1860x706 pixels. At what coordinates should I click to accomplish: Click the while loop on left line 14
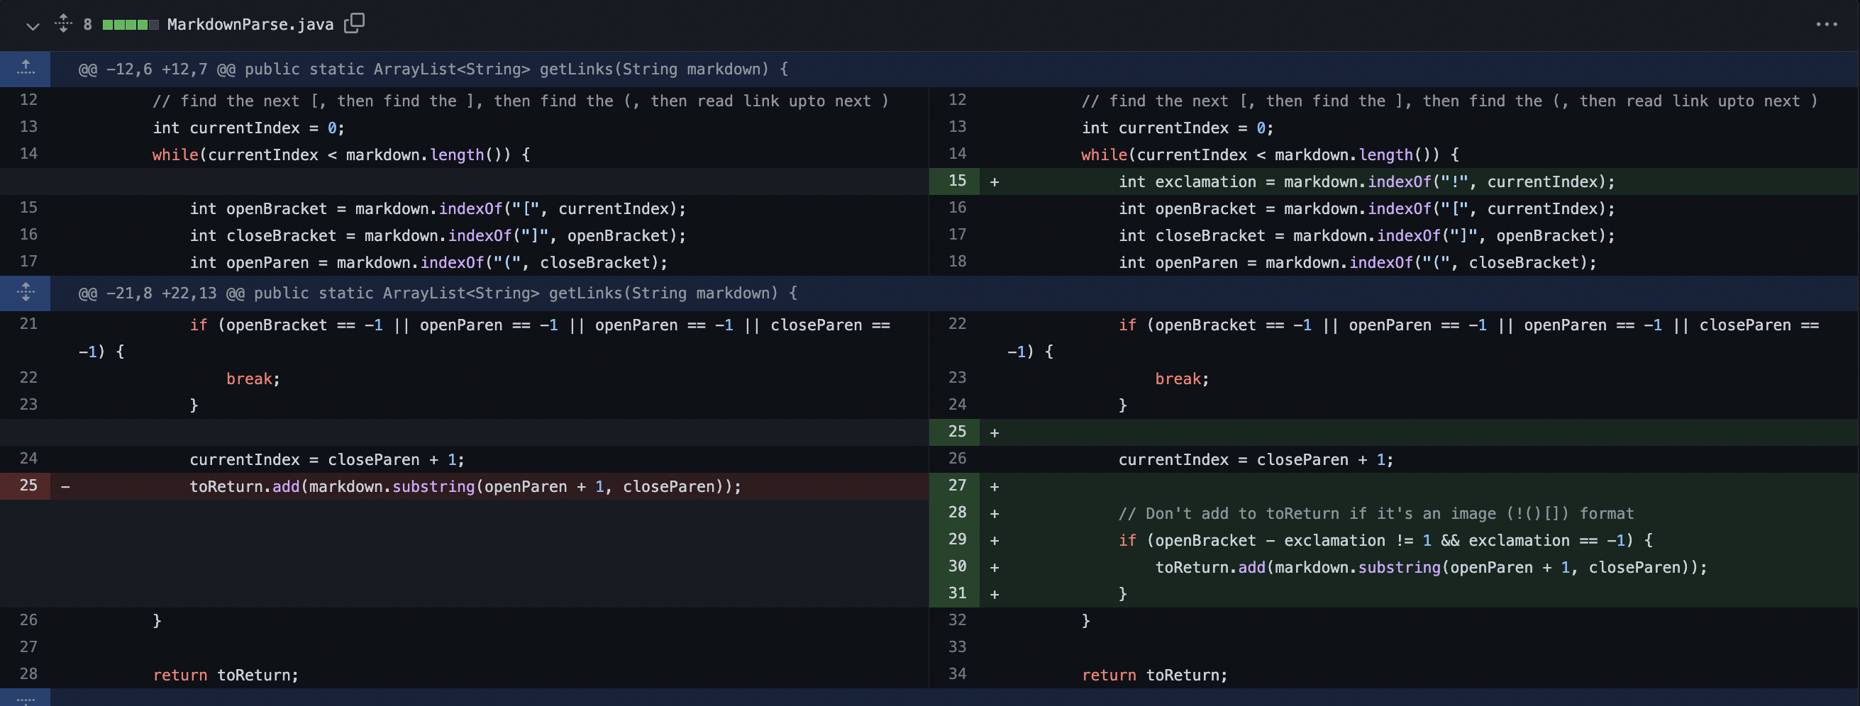[x=341, y=155]
